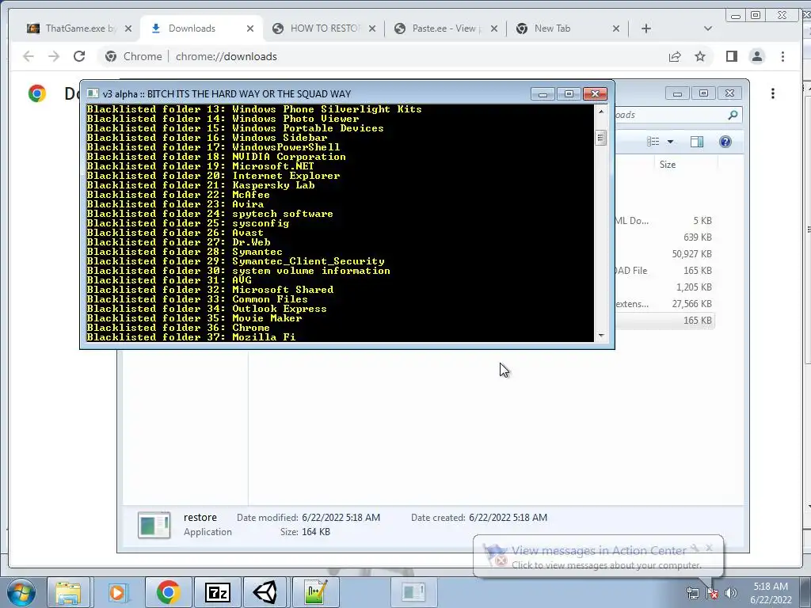Open Explorer view options dropdown arrow
The height and width of the screenshot is (608, 811).
point(670,142)
